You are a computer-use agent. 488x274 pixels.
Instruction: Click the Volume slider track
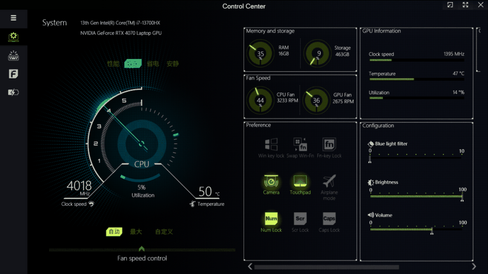400,229
